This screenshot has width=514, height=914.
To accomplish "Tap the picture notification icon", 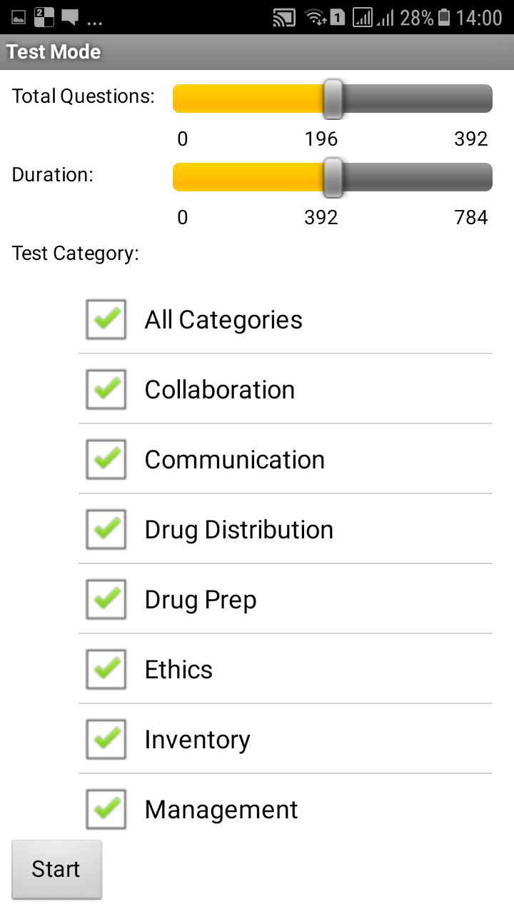I will click(x=19, y=18).
